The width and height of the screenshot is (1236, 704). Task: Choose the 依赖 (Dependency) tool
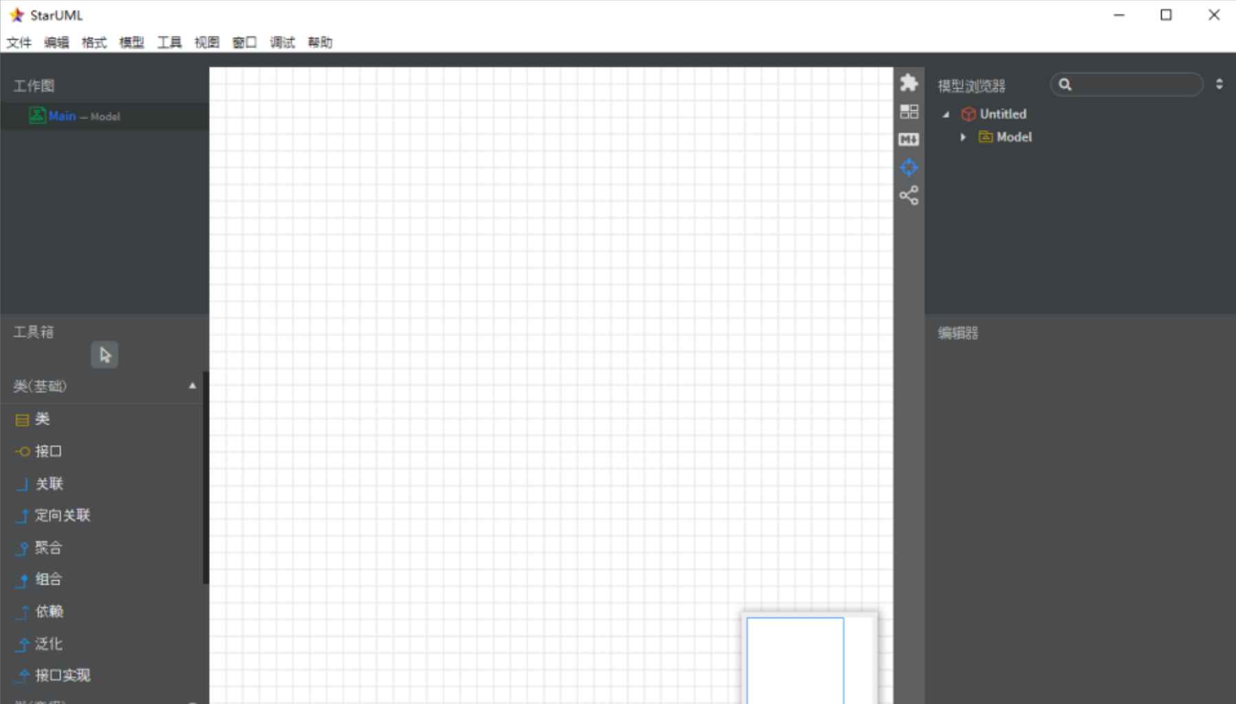click(x=50, y=612)
